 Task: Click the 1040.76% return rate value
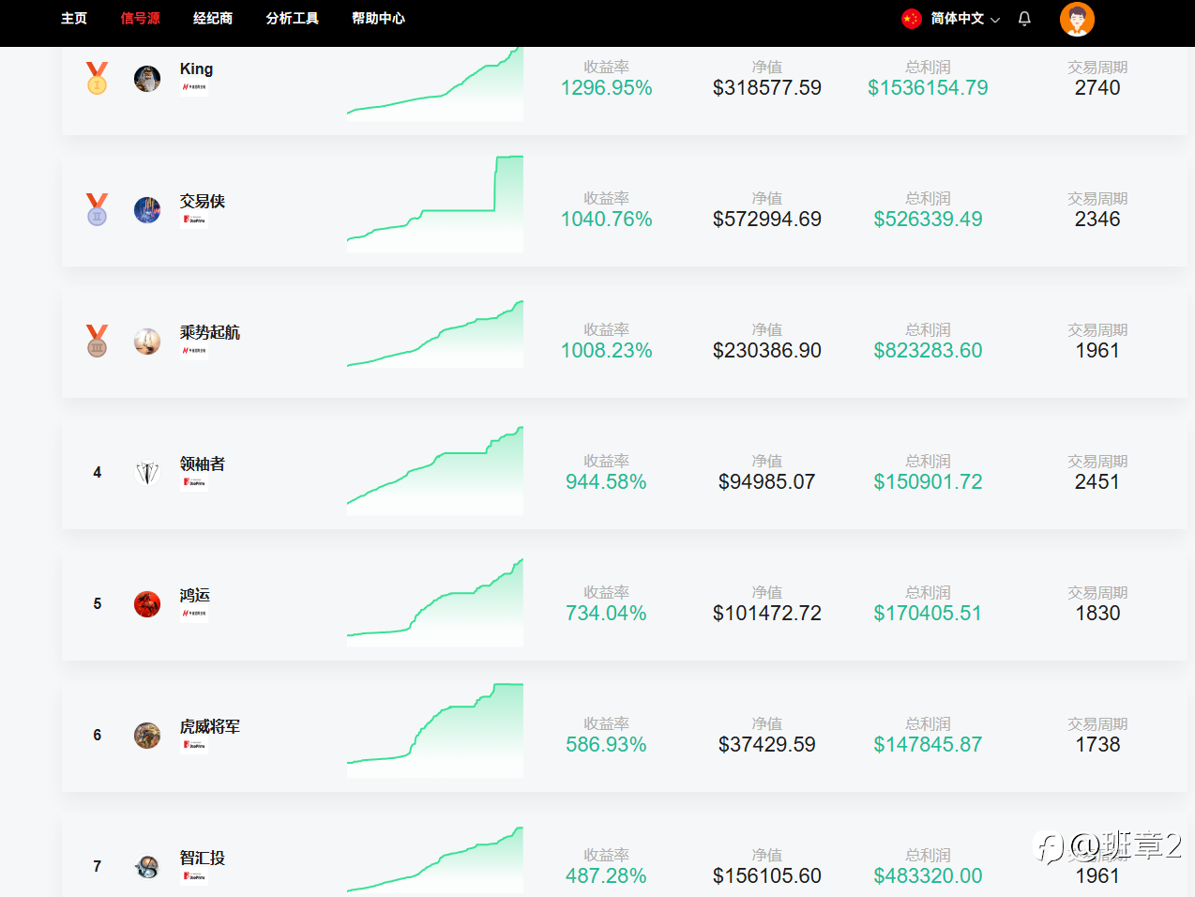(x=606, y=220)
